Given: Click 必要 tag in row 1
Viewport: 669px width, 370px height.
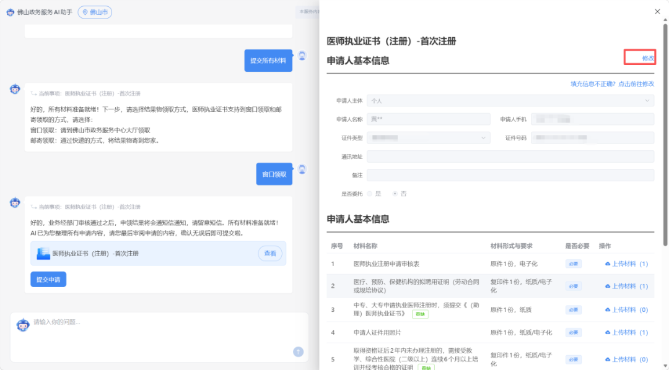Looking at the screenshot, I should (x=573, y=264).
